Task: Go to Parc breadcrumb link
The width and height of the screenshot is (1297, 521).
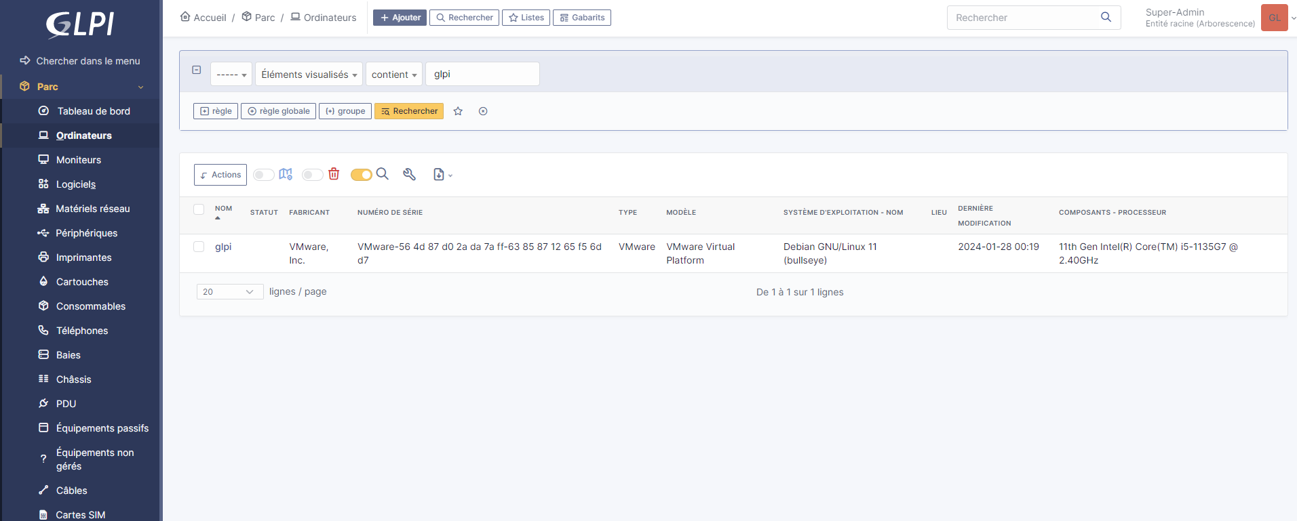Action: (x=258, y=17)
